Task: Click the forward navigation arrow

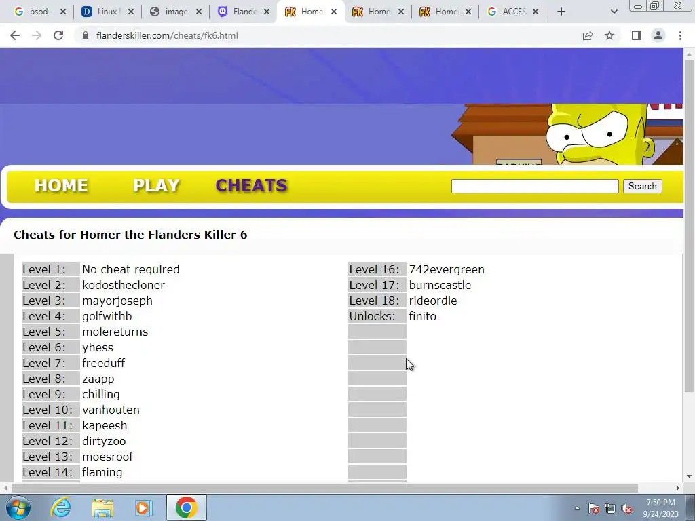Action: [x=37, y=35]
